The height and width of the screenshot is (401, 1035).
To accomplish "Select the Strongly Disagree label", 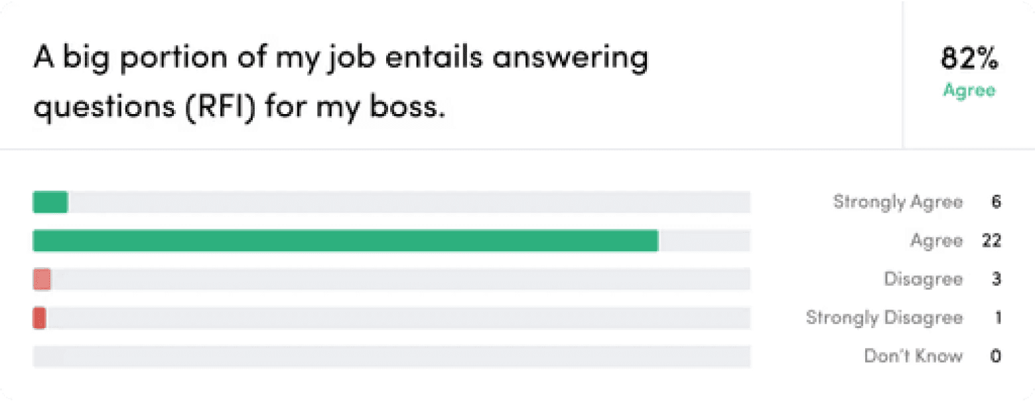I will [x=884, y=318].
